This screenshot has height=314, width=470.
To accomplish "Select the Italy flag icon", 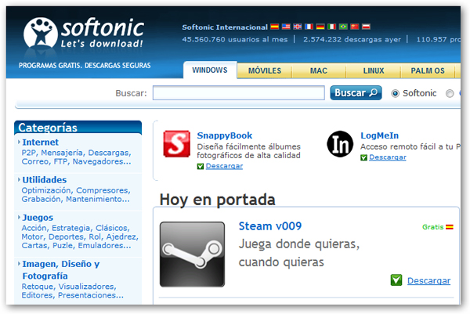I will pos(331,27).
